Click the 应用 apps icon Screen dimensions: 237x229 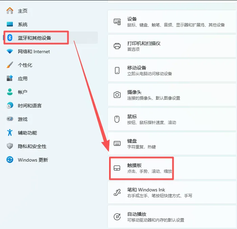[x=10, y=78]
